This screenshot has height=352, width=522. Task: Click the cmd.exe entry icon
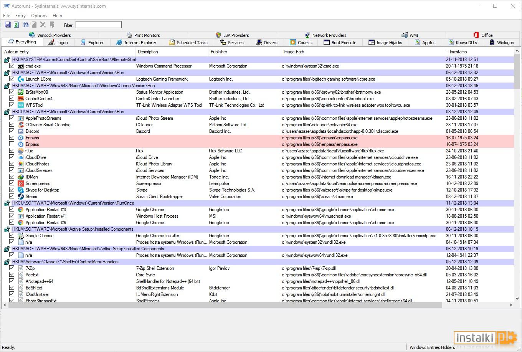pyautogui.click(x=21, y=66)
